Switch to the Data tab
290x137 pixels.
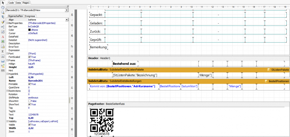pyautogui.click(x=18, y=3)
